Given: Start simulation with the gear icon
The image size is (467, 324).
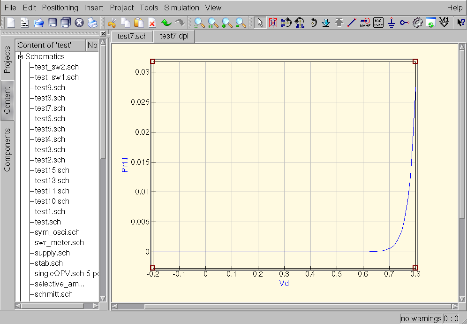Looking at the screenshot, I should pos(418,23).
